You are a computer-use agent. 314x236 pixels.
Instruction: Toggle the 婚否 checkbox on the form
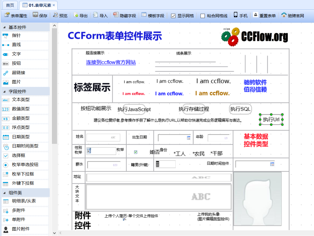136,152
